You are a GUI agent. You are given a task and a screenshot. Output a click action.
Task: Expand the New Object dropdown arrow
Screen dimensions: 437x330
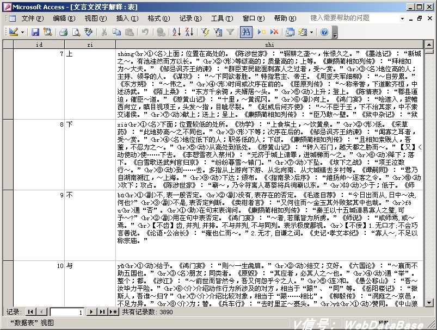[x=312, y=32]
